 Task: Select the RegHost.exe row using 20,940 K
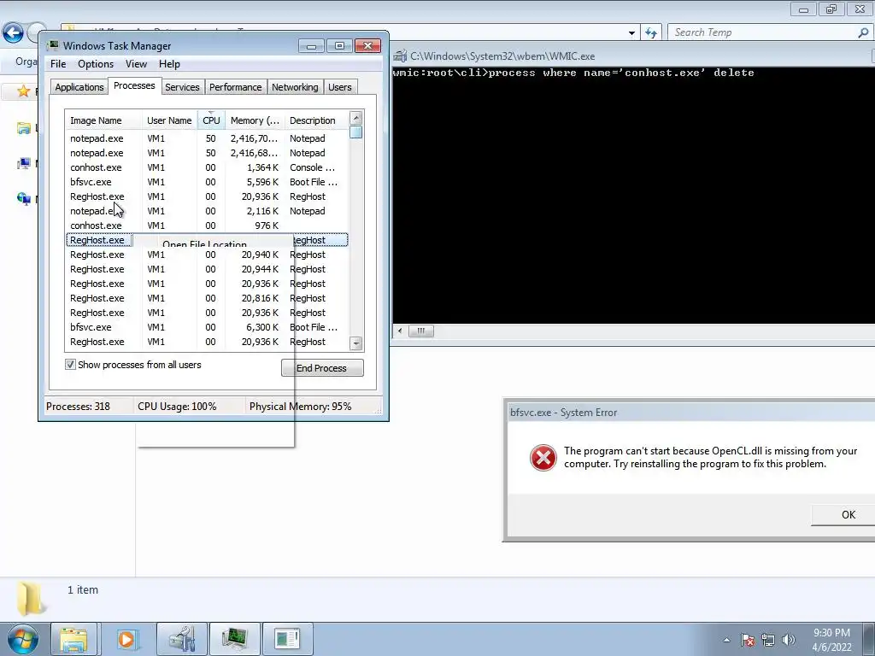click(207, 255)
